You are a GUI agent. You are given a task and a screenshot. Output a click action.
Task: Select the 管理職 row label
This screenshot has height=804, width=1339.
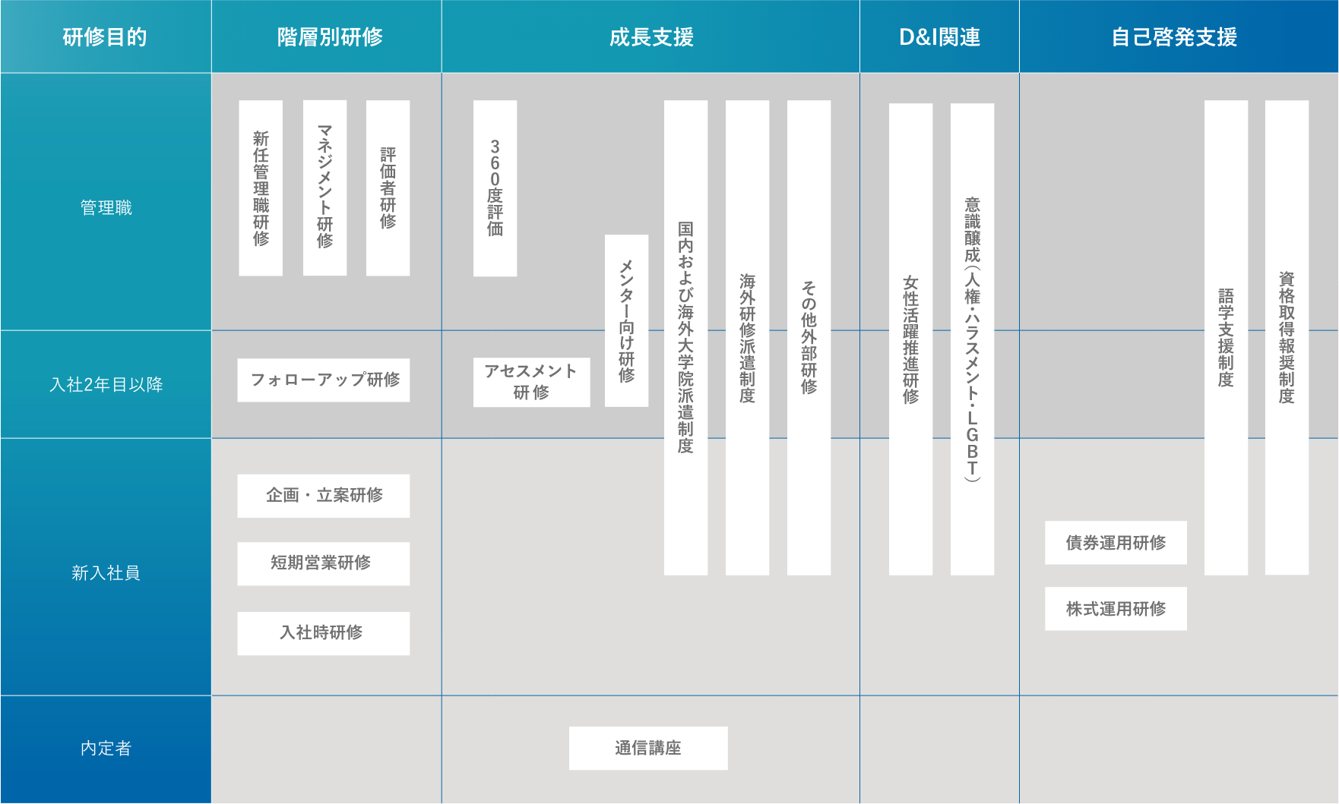coord(106,207)
